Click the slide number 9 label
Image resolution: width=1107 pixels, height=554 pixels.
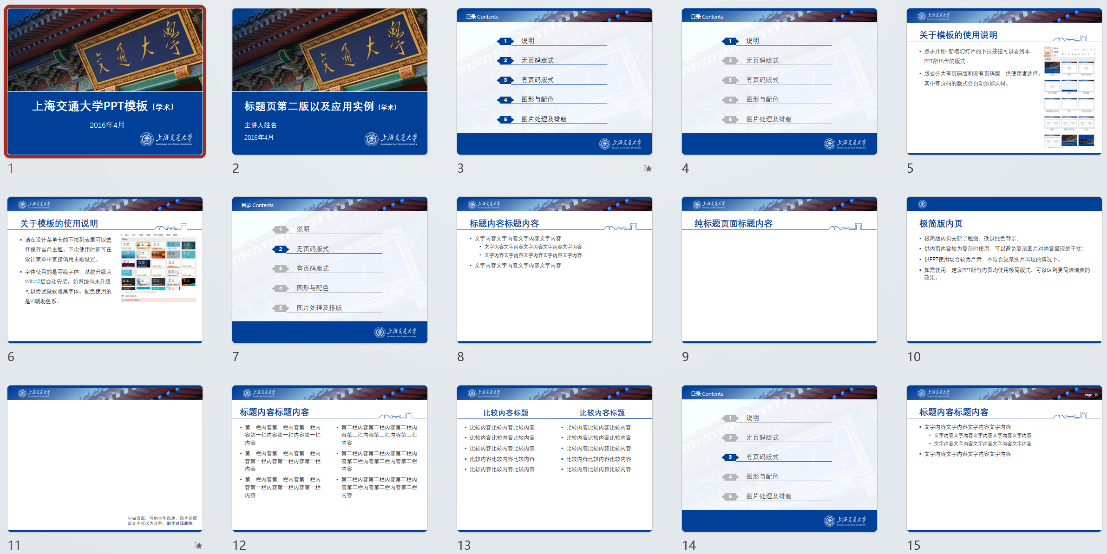coord(685,357)
